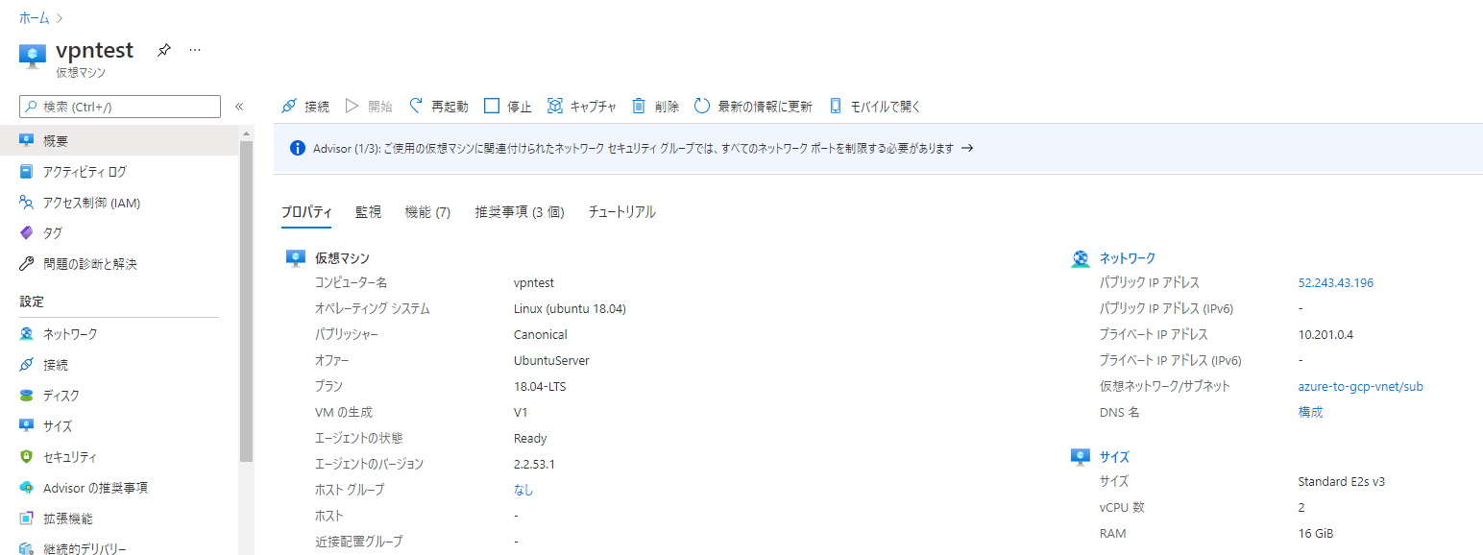Switch to the チュートリアル tab
The height and width of the screenshot is (555, 1483).
[x=622, y=212]
